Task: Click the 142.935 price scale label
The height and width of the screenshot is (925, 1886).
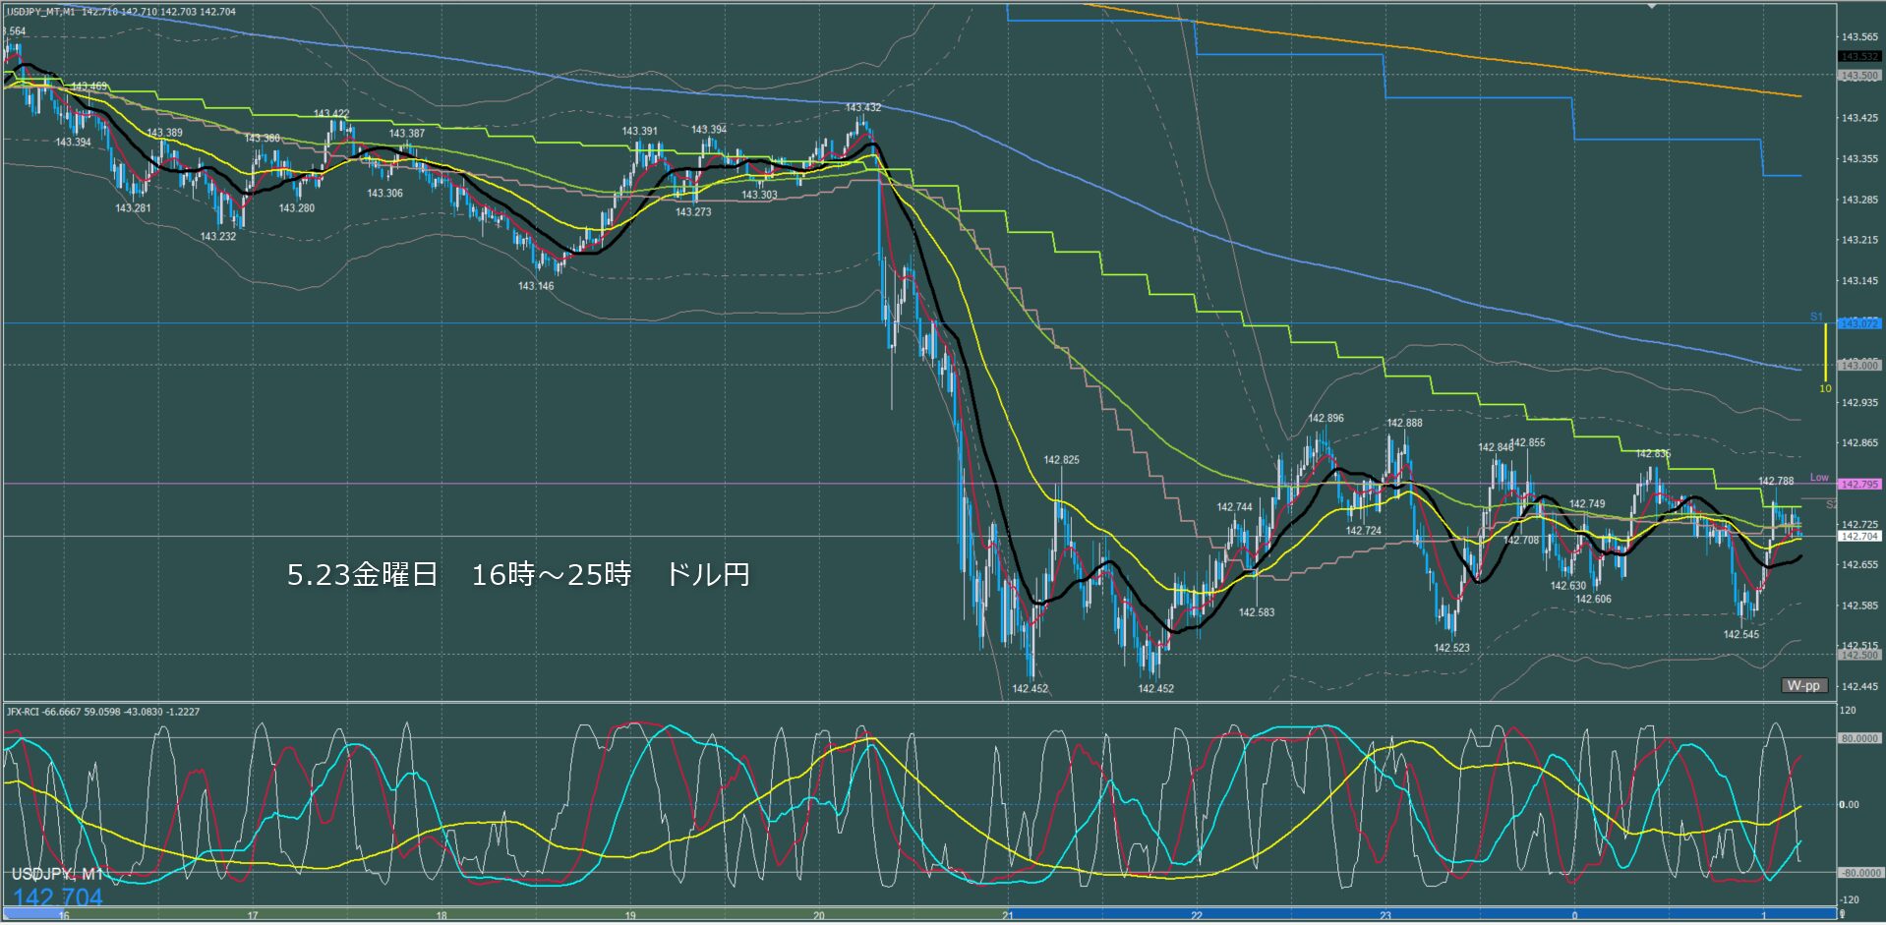Action: pos(1859,403)
